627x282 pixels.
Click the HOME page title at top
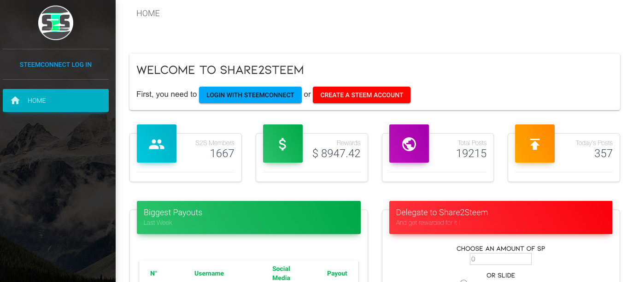pyautogui.click(x=148, y=13)
